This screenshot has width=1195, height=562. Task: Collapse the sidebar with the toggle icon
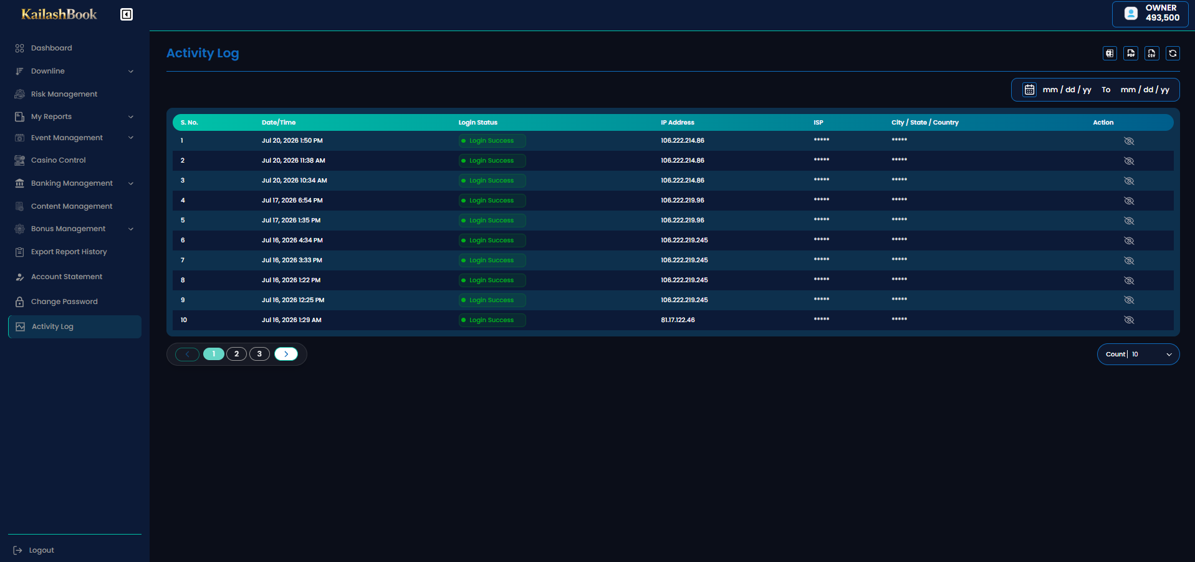click(127, 14)
